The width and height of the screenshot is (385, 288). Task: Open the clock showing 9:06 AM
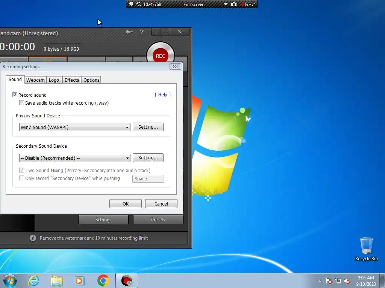coord(366,281)
